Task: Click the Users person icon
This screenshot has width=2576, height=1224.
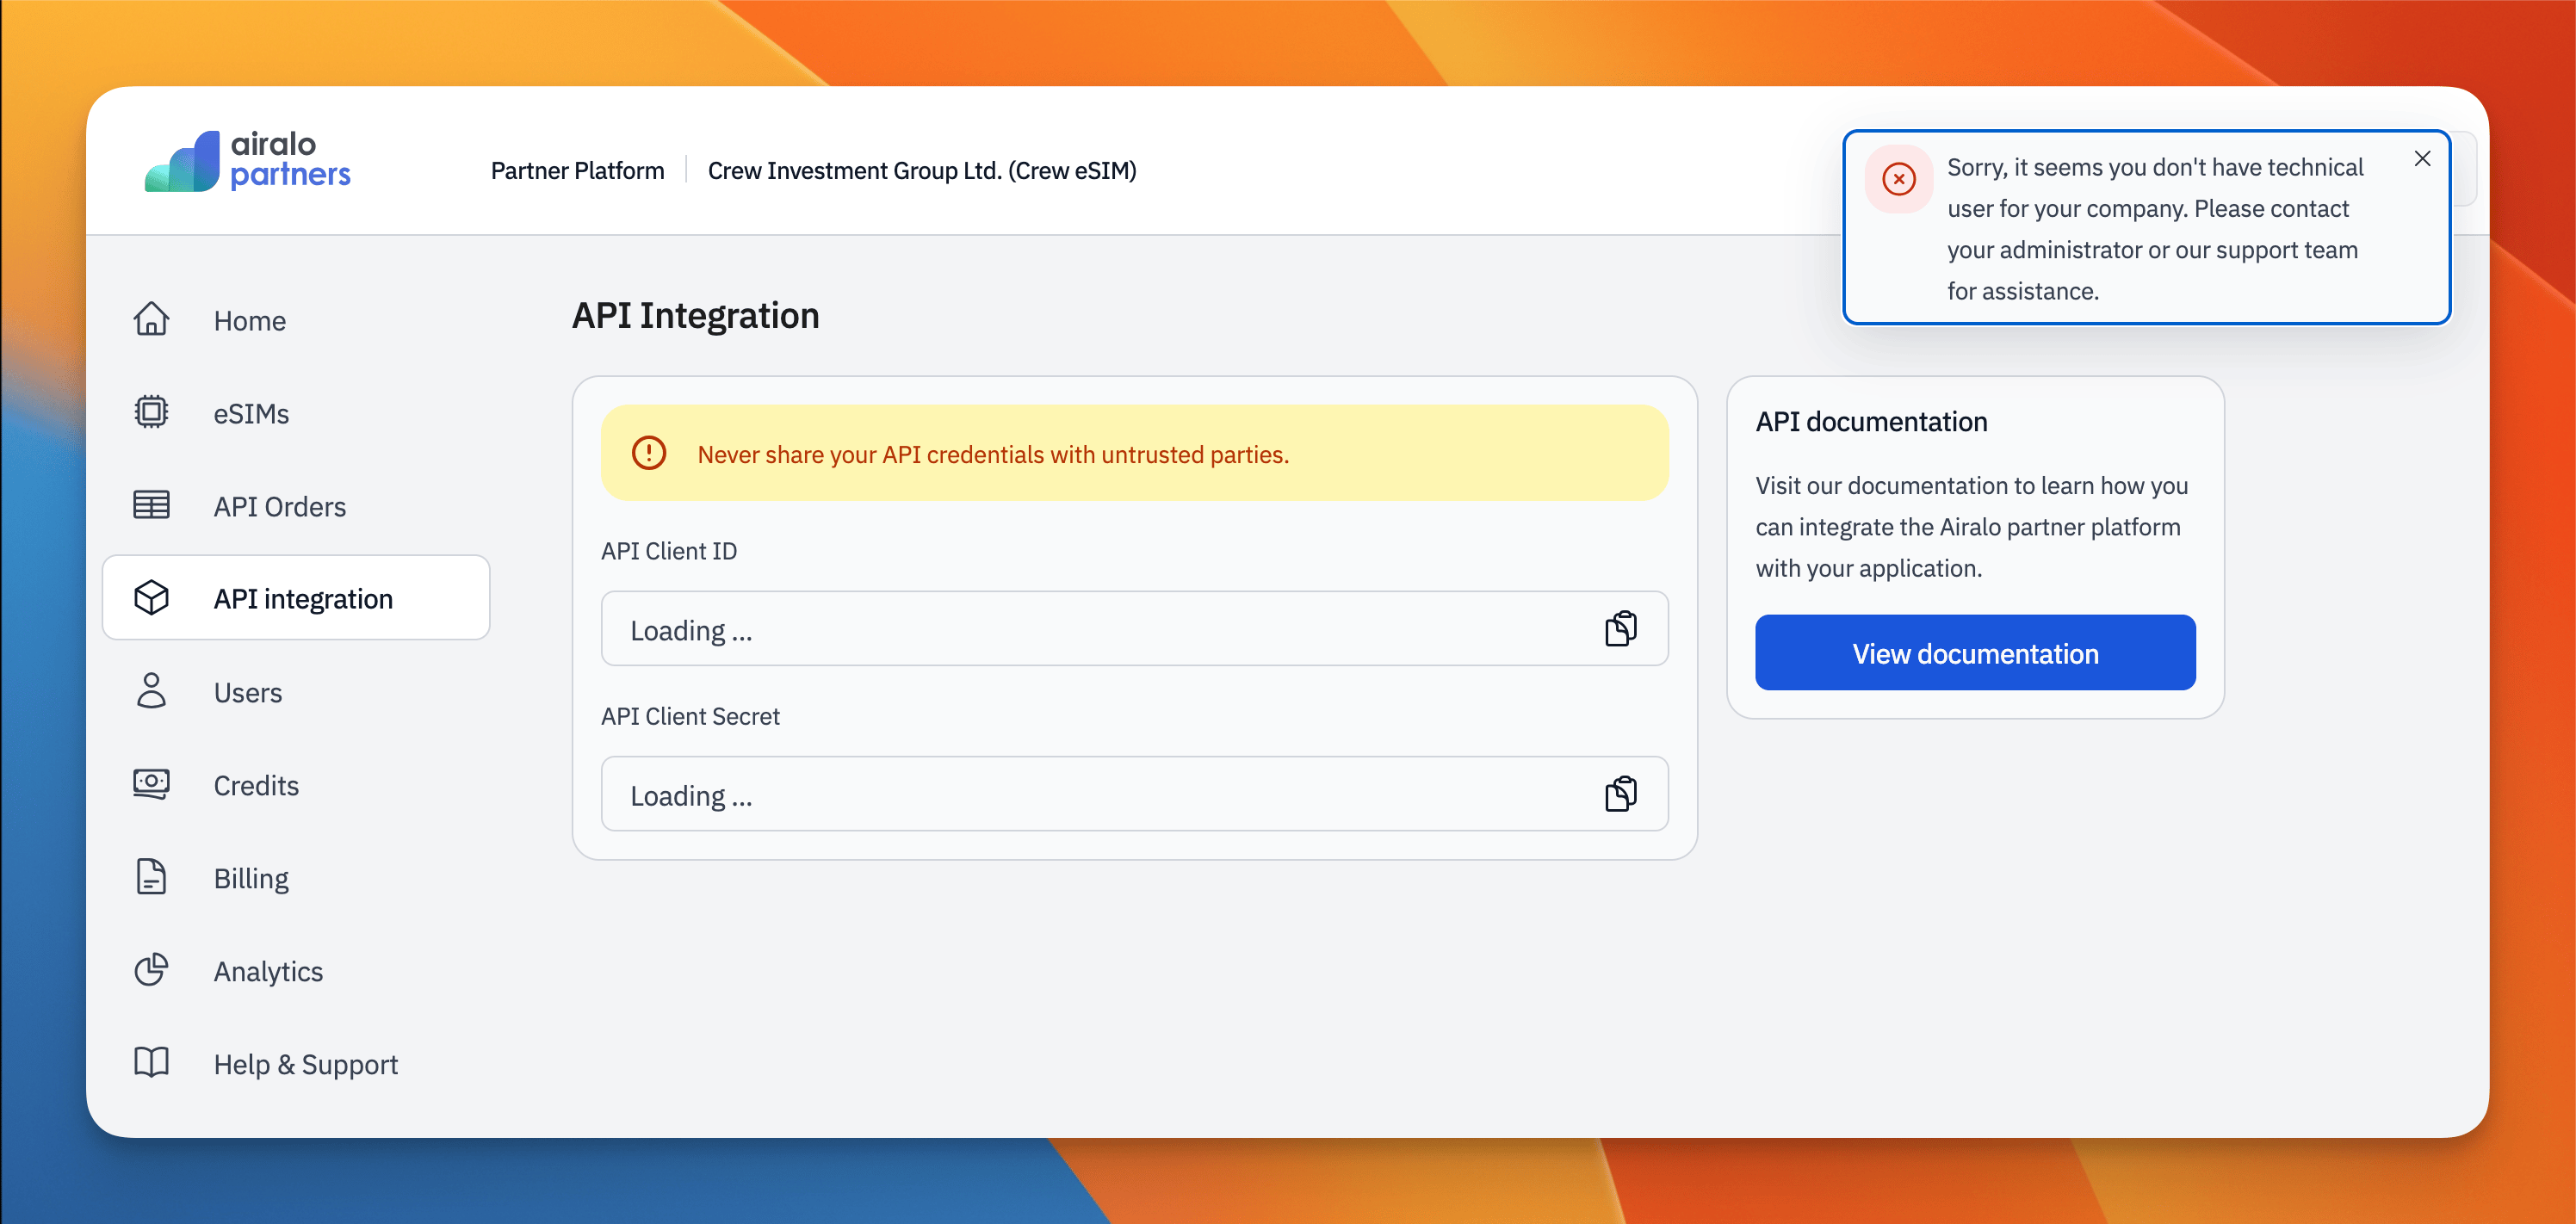Action: coord(151,691)
